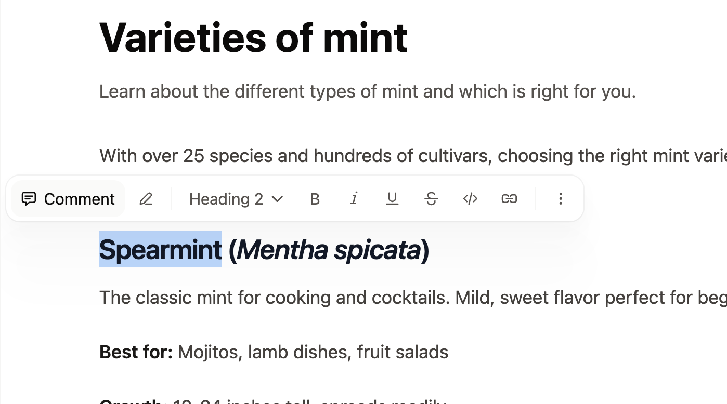Expand the chevron next to Heading 2
727x404 pixels.
(x=277, y=199)
